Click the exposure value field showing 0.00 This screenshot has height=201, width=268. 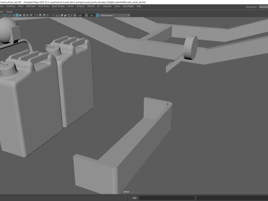(x=80, y=15)
